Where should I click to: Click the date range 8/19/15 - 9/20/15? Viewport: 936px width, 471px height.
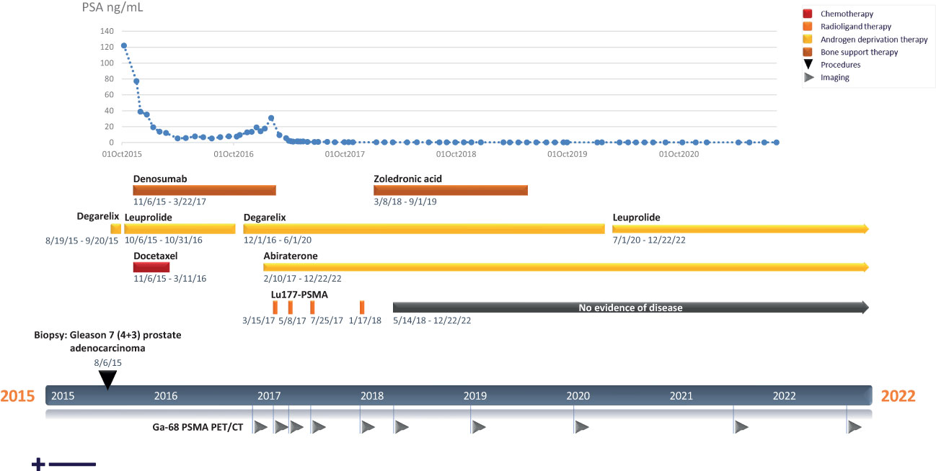click(82, 240)
